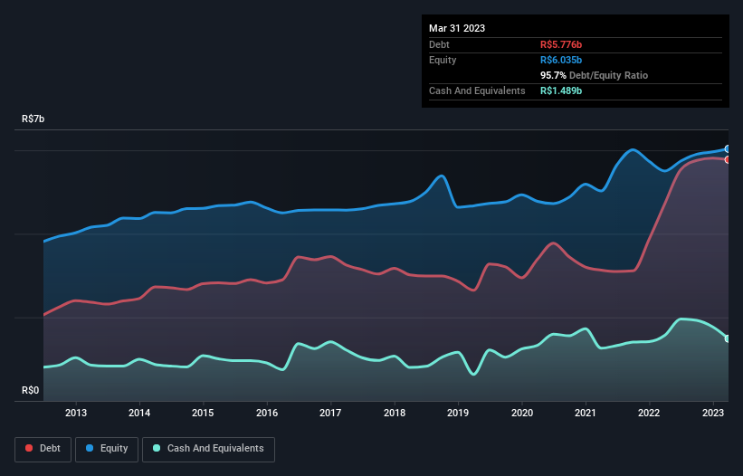Toggle the Debt series in the legend
This screenshot has height=476, width=743.
pos(42,448)
